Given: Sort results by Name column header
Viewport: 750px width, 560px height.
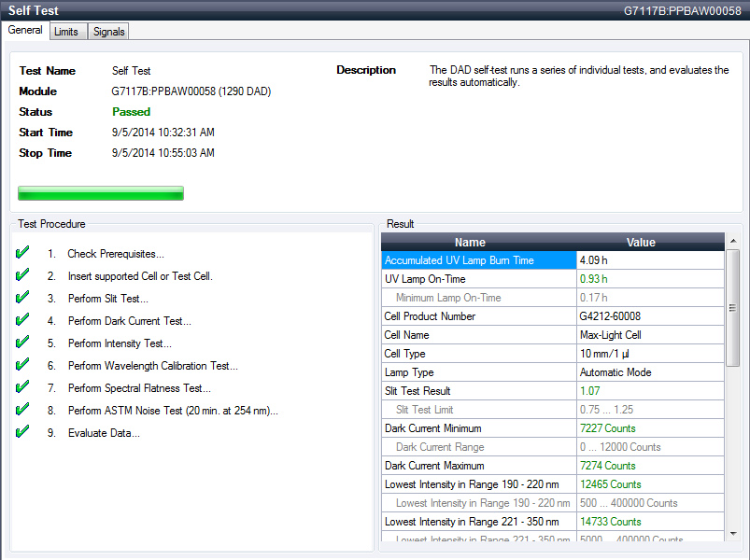Looking at the screenshot, I should tap(470, 242).
